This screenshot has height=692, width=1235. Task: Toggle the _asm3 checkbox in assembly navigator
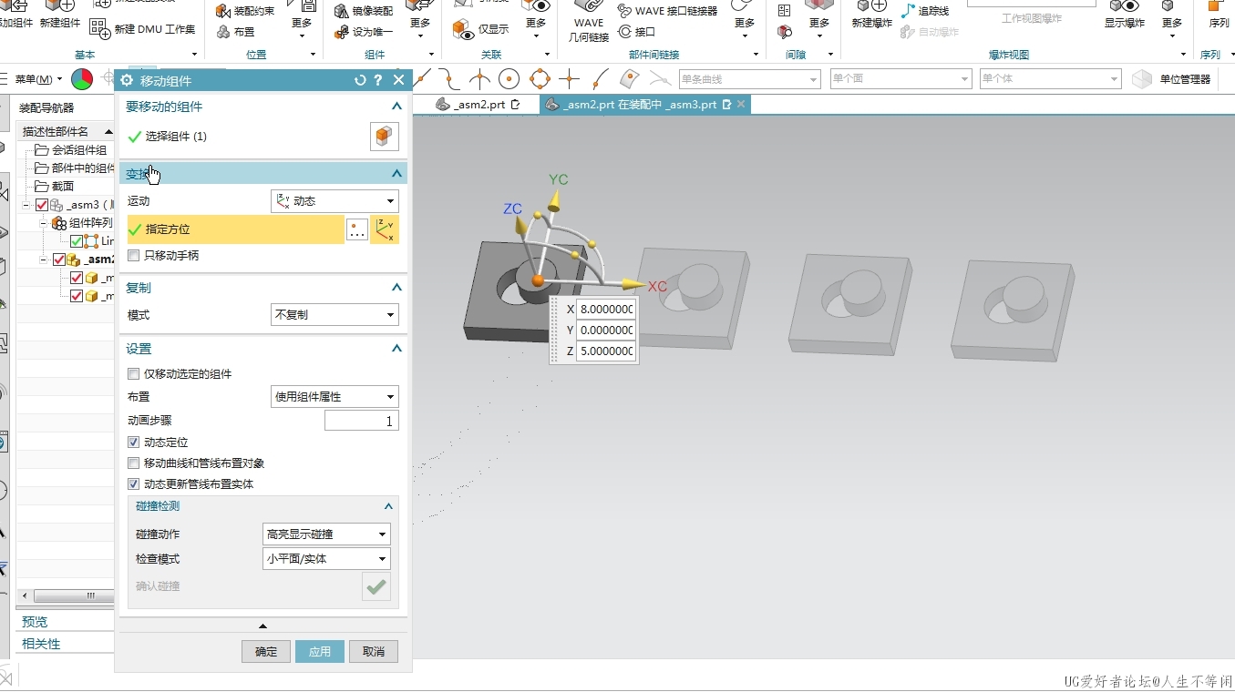click(42, 205)
